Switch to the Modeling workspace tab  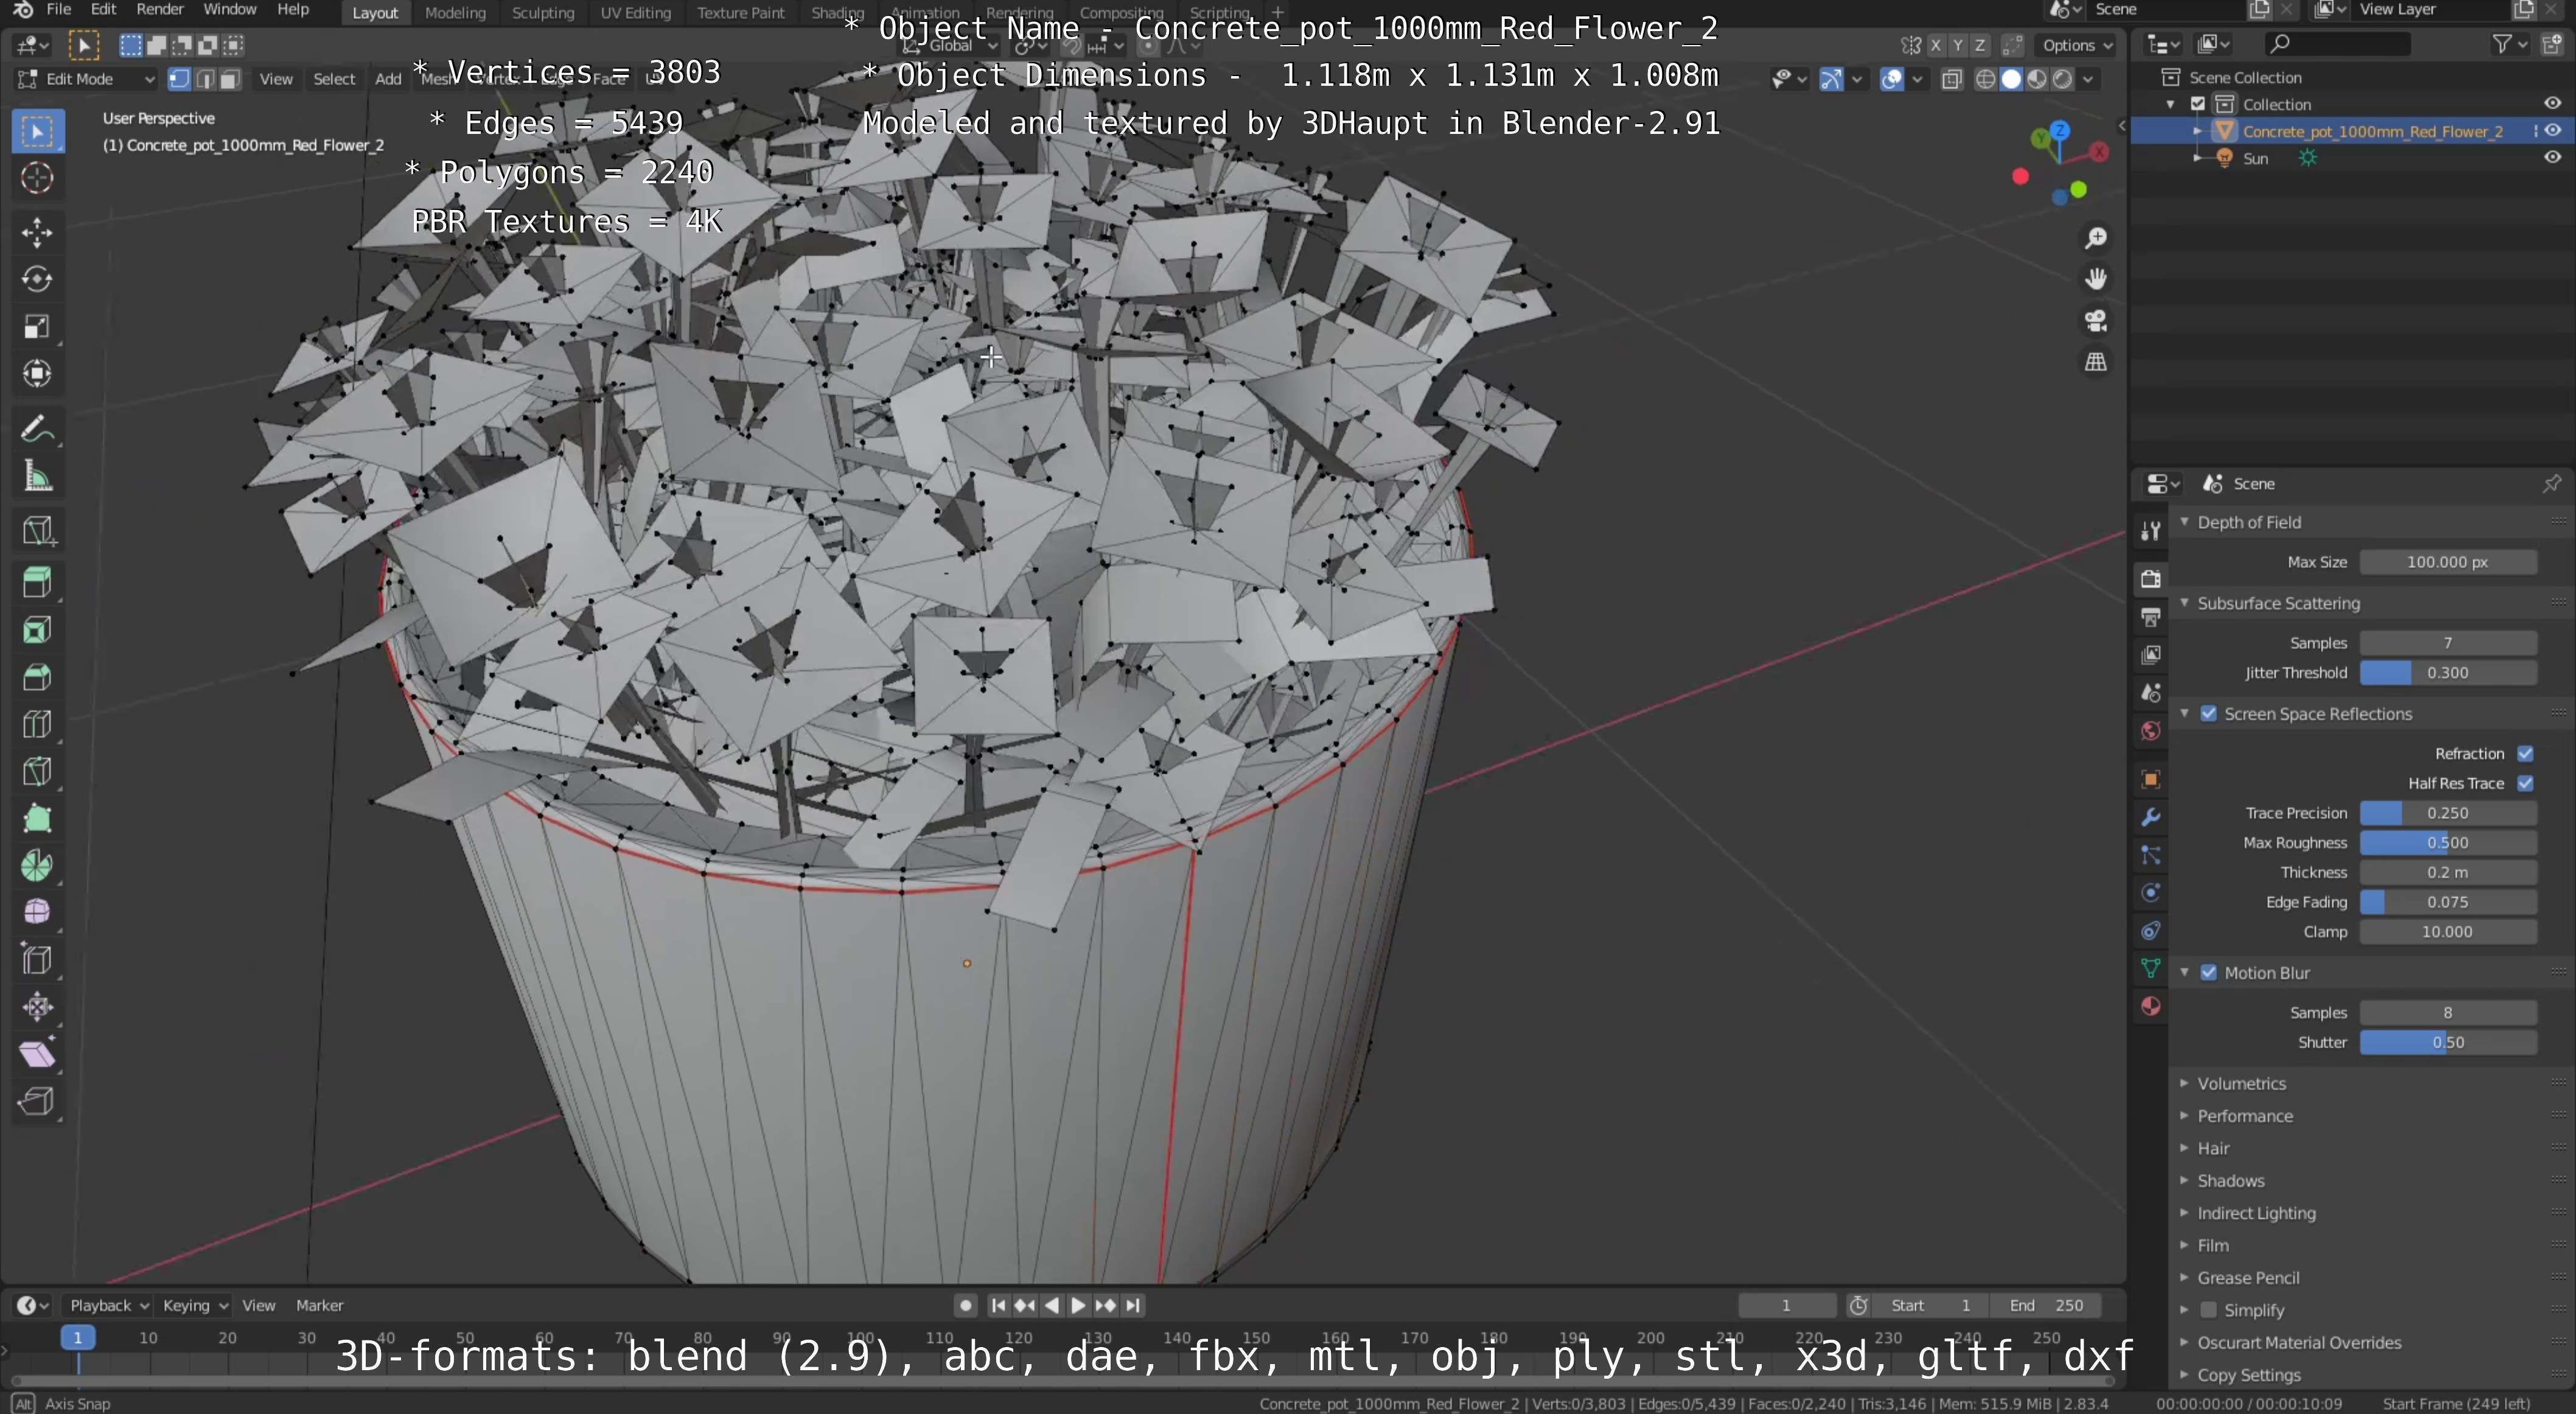[455, 13]
